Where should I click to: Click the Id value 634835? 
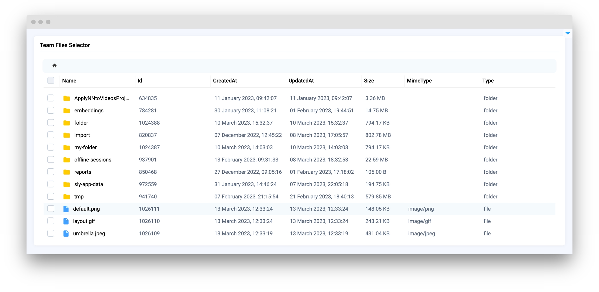[x=148, y=98]
